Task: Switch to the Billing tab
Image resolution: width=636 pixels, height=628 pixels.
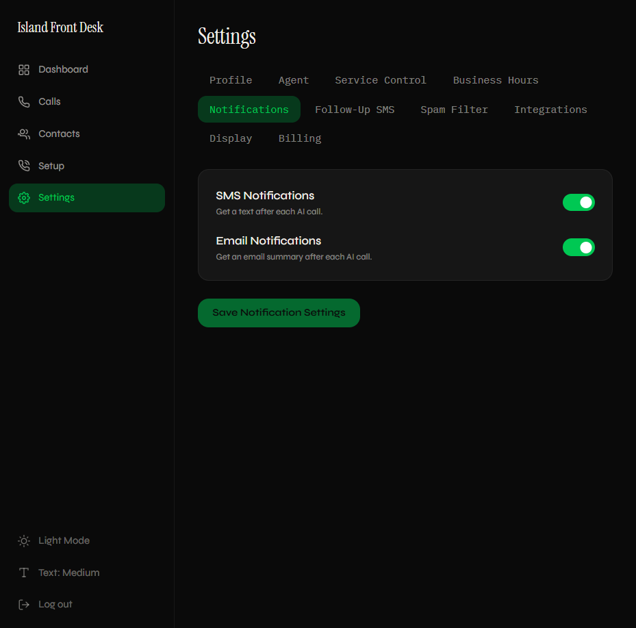Action: point(299,138)
